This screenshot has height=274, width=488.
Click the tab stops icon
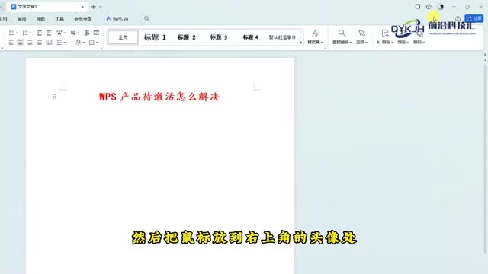point(97,33)
